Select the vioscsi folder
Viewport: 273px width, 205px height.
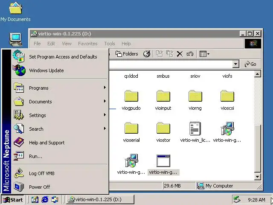pos(227,100)
